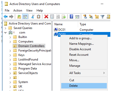Viewport: 129px width, 93px height.
Task: Click the scissors Cut toolbar icon
Action: [33, 16]
